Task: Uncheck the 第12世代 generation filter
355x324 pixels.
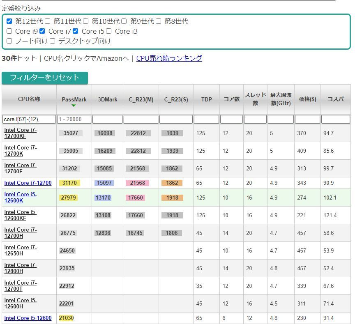Action: coord(9,21)
